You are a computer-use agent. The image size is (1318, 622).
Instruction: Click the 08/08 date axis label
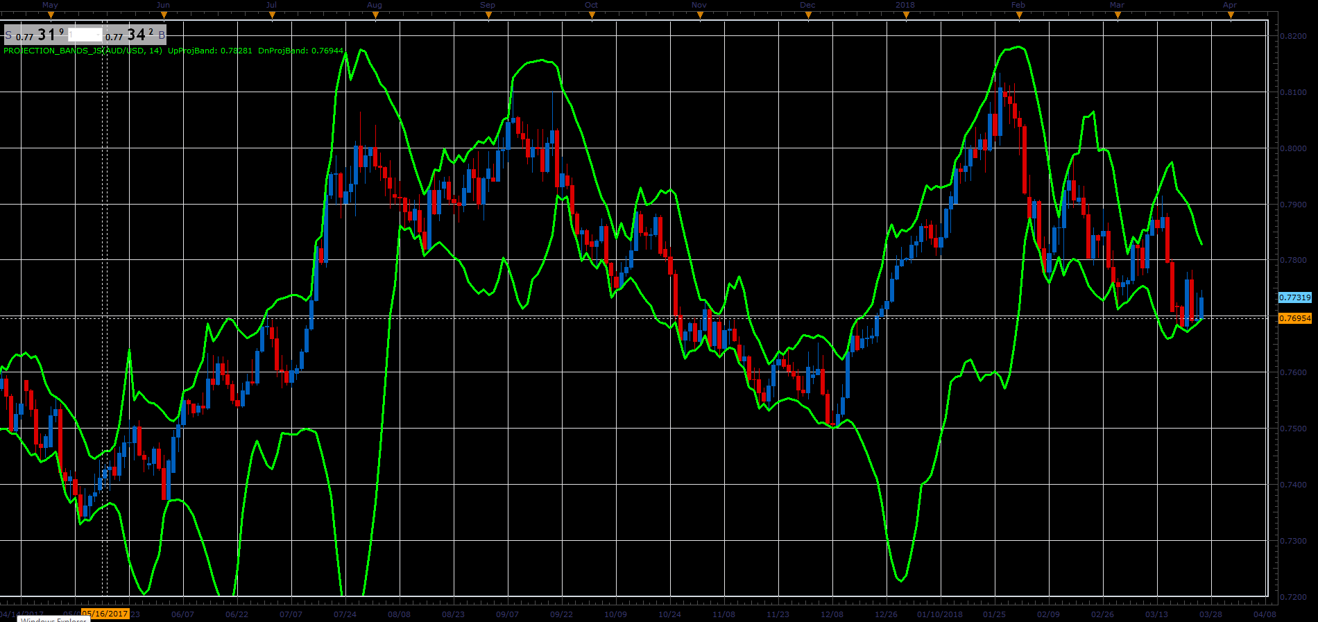[400, 614]
